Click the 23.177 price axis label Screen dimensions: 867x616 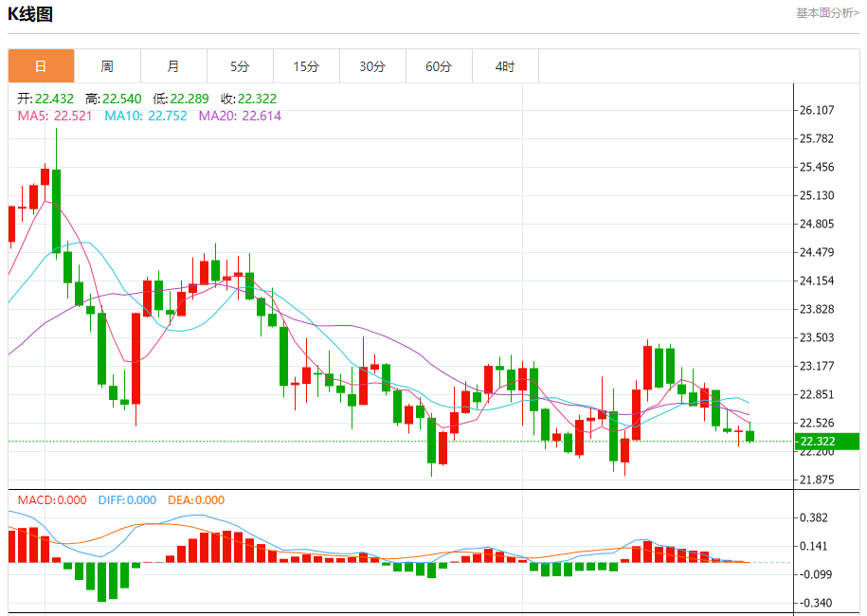[817, 366]
